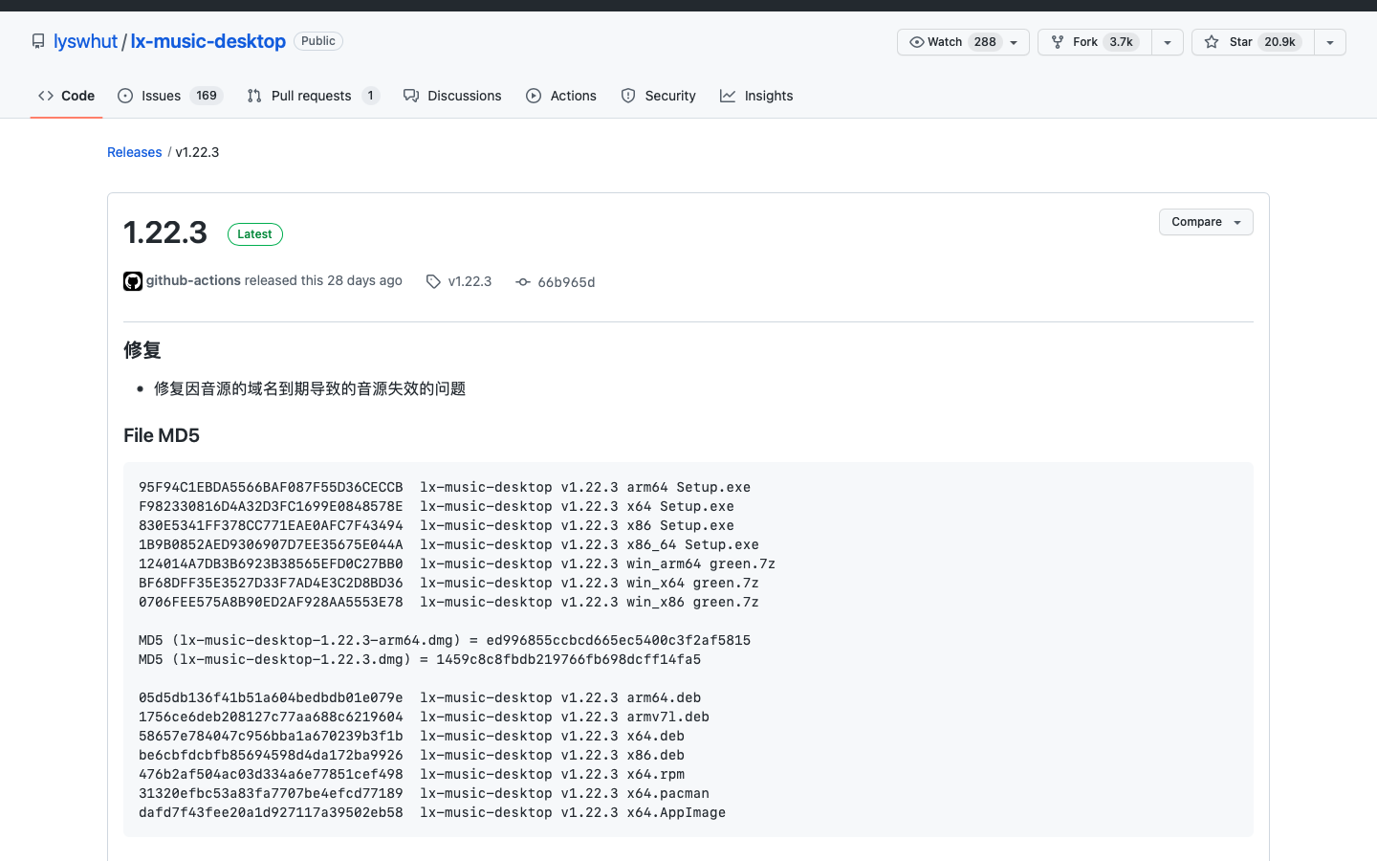This screenshot has height=861, width=1377.
Task: Click the arm64 Setup.exe MD5 line
Action: click(445, 487)
